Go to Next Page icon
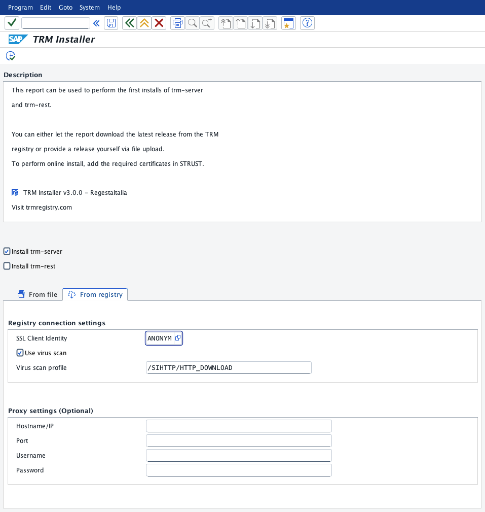This screenshot has width=485, height=512. (255, 23)
